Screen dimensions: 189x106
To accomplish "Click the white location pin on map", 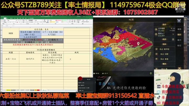I will pos(138,44).
